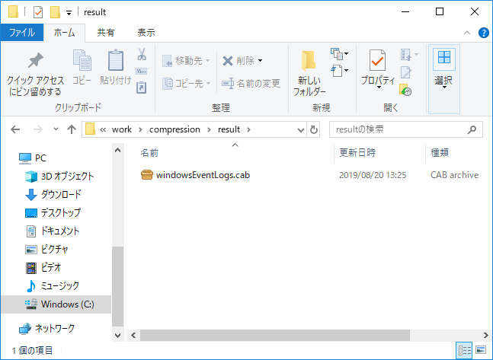Pin to Quick Access icon
This screenshot has width=493, height=360.
pos(36,60)
